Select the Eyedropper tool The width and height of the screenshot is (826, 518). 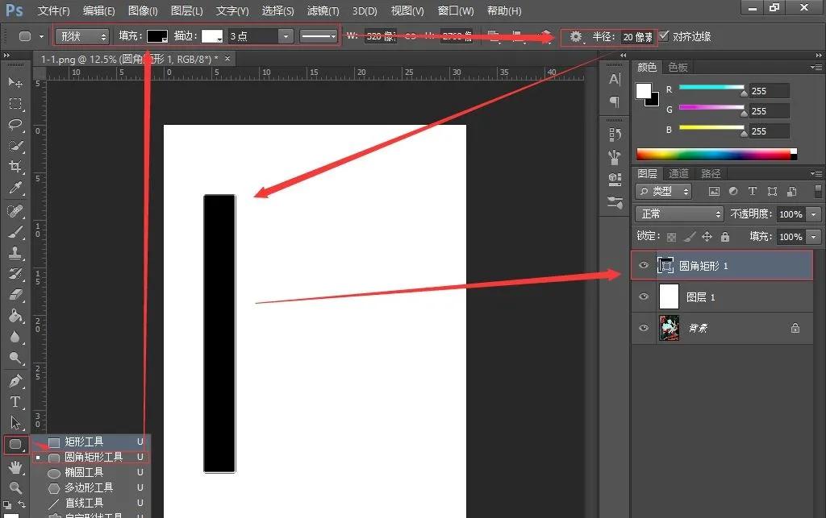pos(15,189)
